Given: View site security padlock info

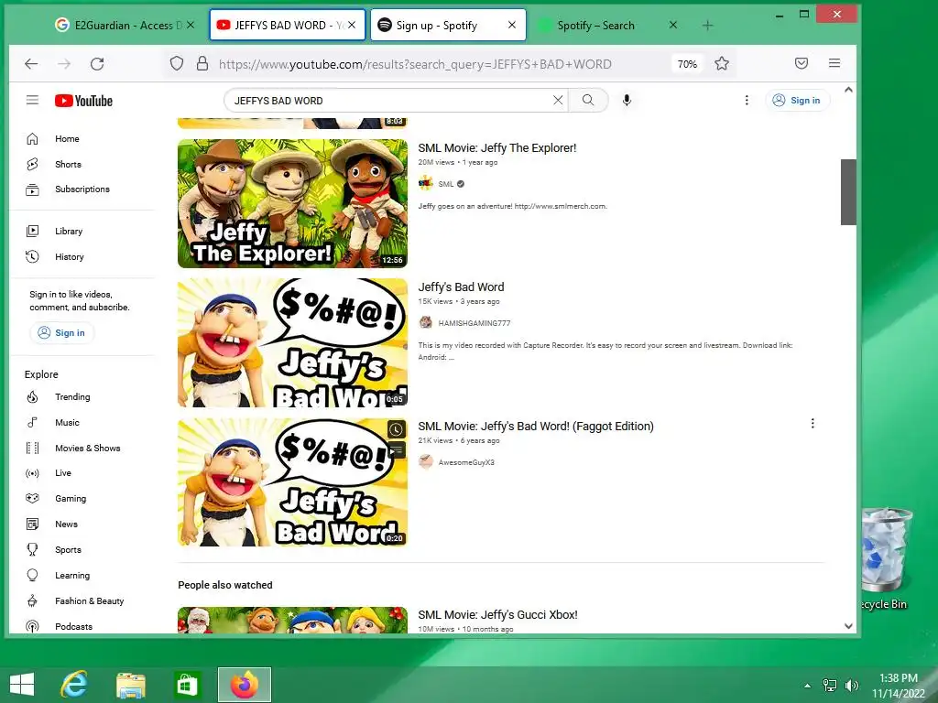Looking at the screenshot, I should pos(202,63).
